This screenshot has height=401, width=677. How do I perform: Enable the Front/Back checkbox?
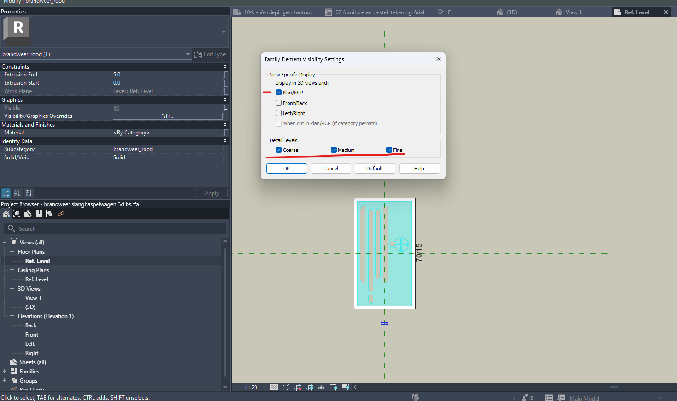[278, 103]
